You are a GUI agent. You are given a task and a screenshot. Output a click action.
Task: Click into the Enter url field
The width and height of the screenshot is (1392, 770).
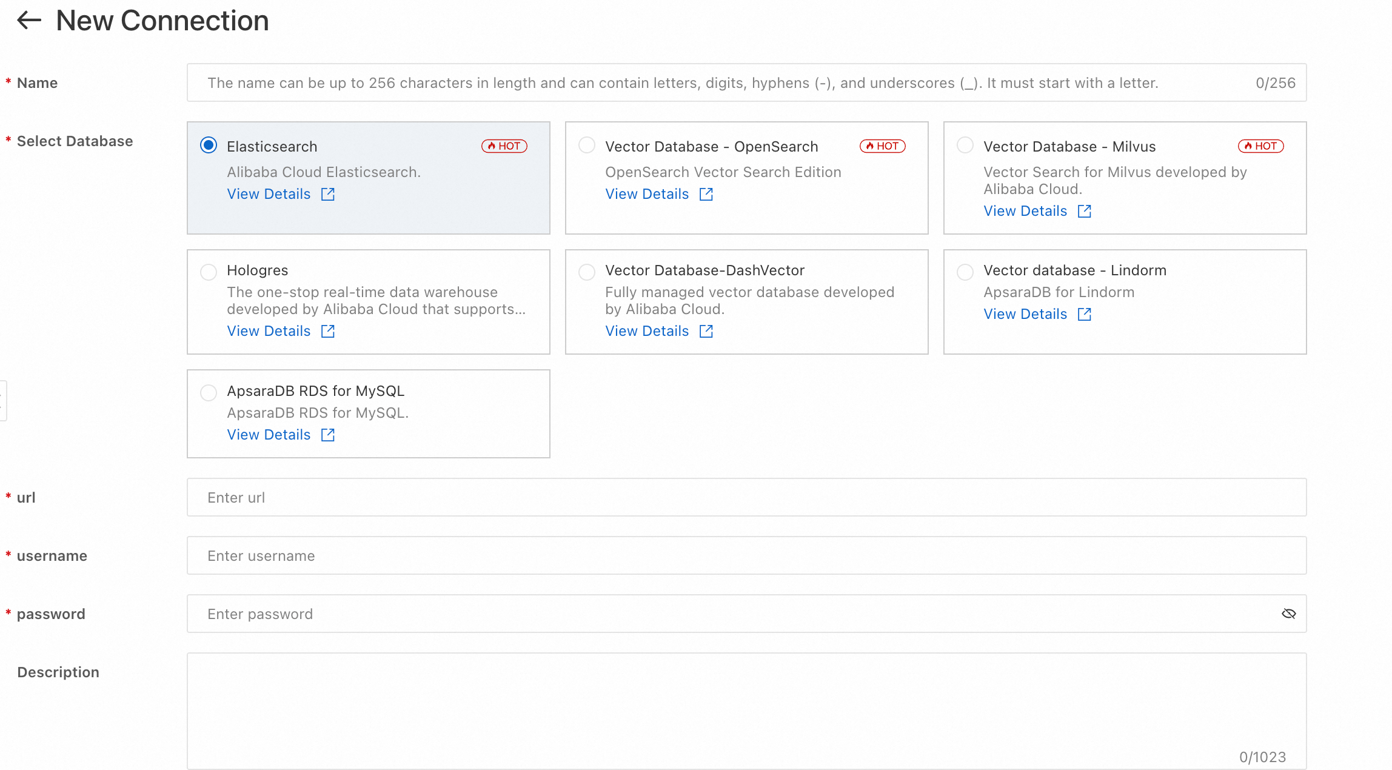point(746,497)
